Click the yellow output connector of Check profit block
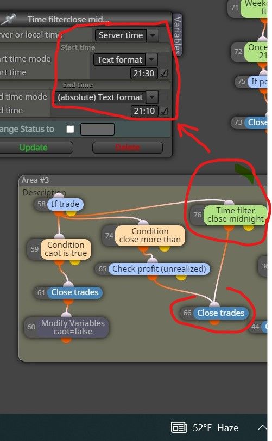The image size is (272, 441). [x=181, y=277]
